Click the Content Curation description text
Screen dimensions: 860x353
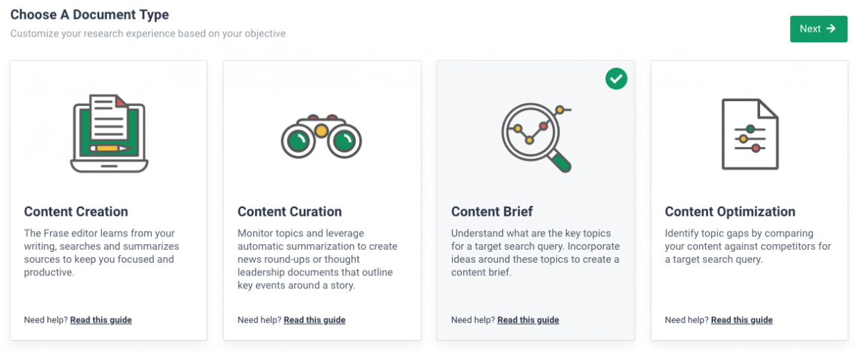tap(318, 259)
